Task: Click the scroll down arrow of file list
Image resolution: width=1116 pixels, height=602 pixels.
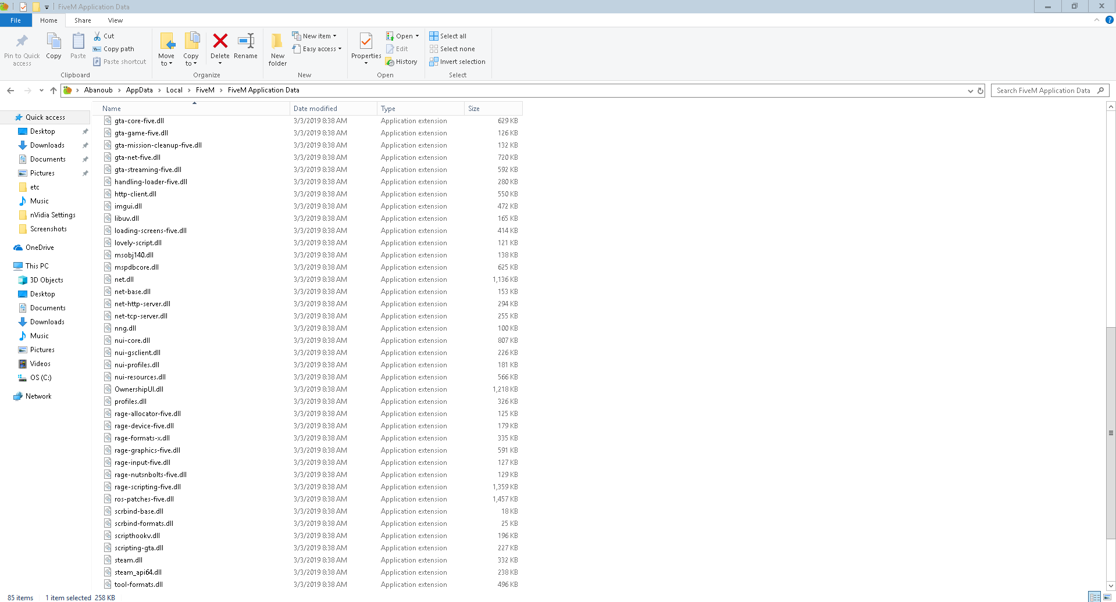Action: tap(1111, 586)
